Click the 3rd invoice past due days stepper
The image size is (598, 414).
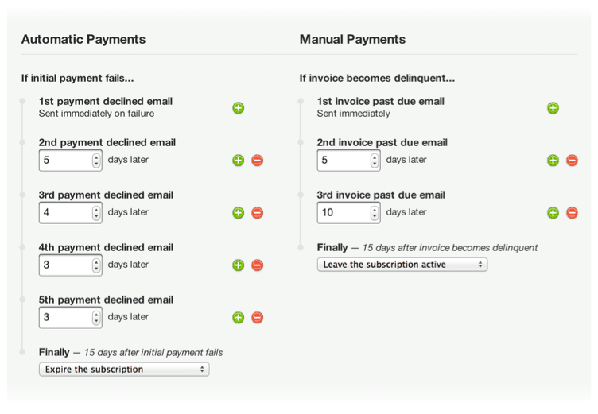[375, 213]
